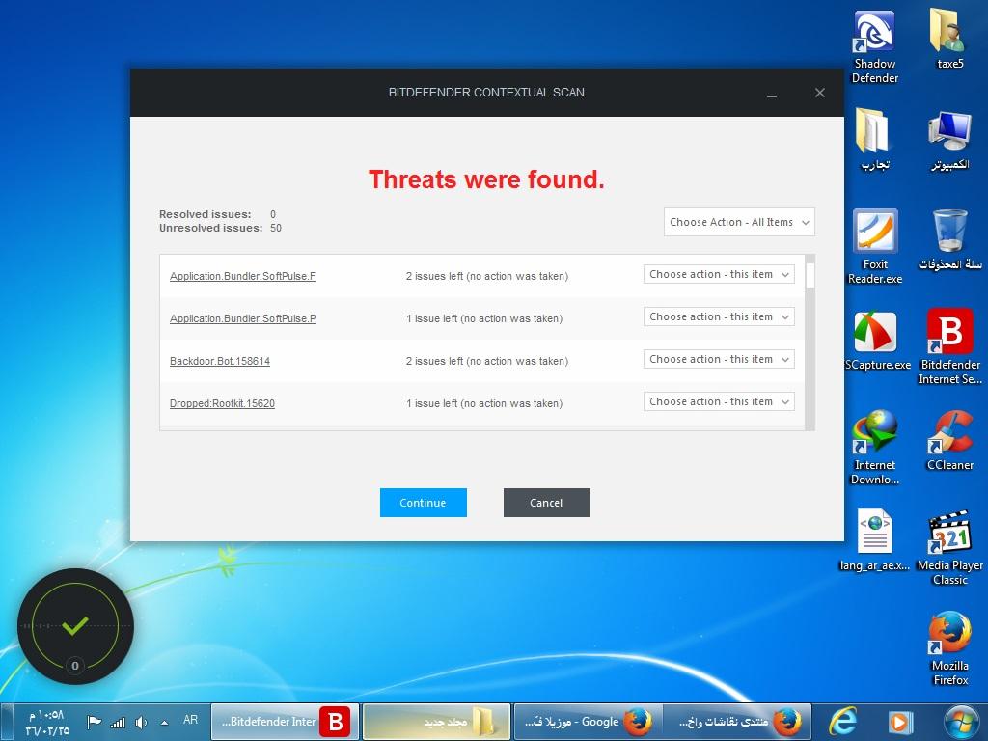Open the Application.Bundler.SoftPulse.F threat link

(x=242, y=276)
